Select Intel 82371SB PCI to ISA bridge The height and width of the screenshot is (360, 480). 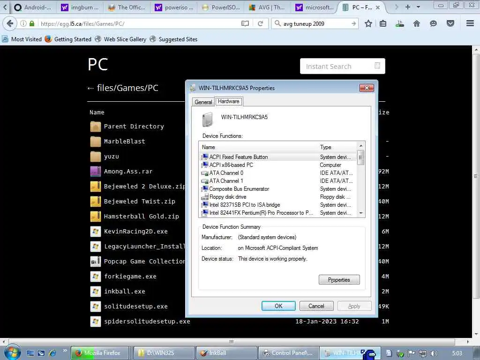pos(278,205)
